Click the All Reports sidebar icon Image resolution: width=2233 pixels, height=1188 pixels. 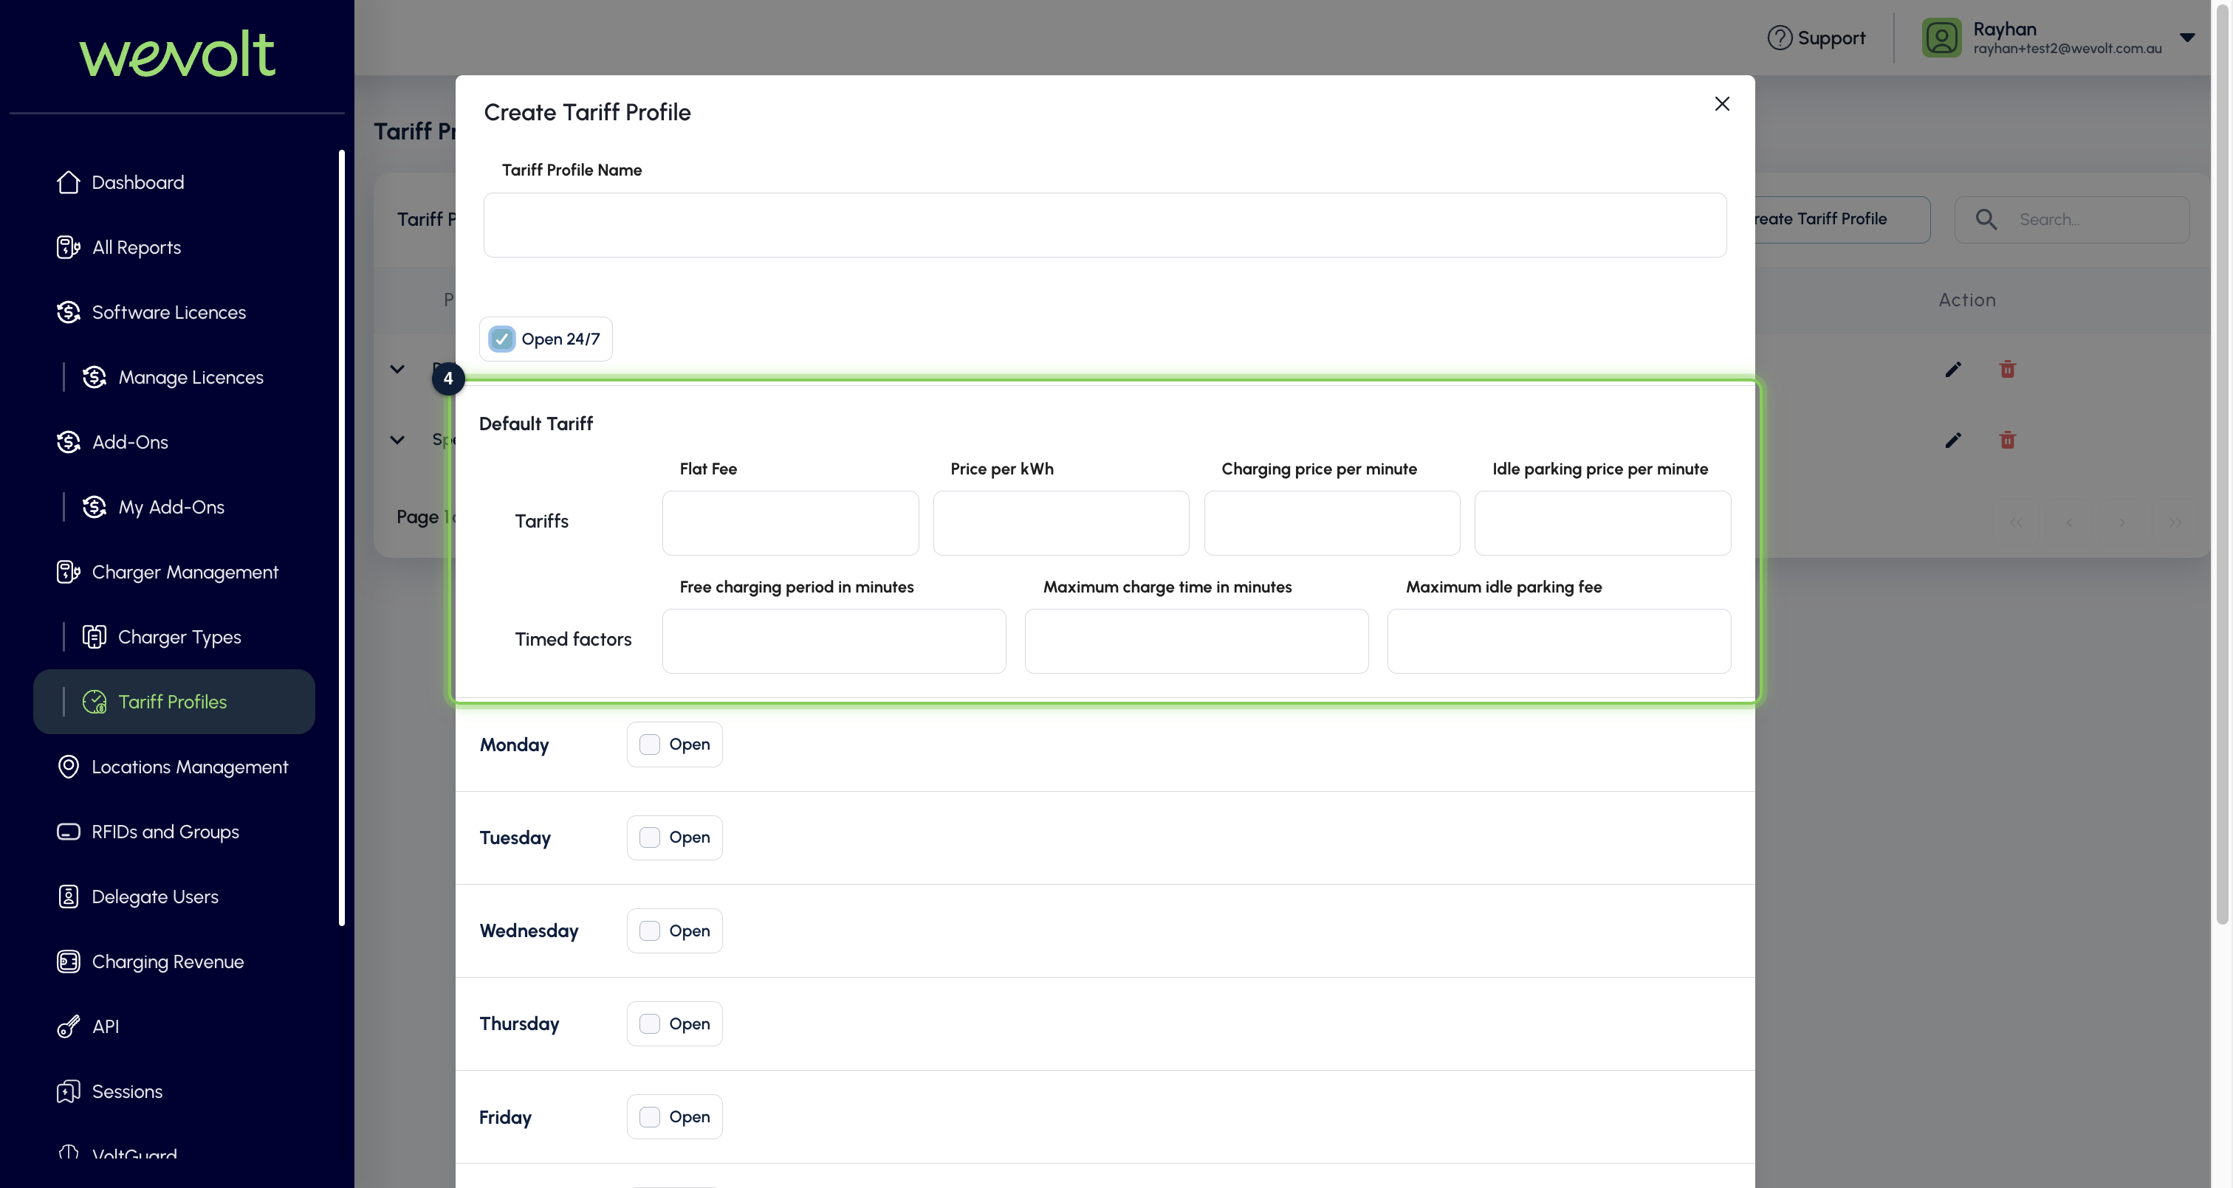coord(69,247)
